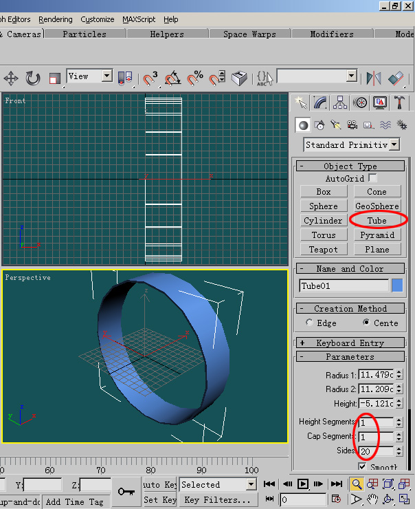The image size is (415, 509).
Task: Click the Pan hand viewport icon
Action: coord(372,499)
